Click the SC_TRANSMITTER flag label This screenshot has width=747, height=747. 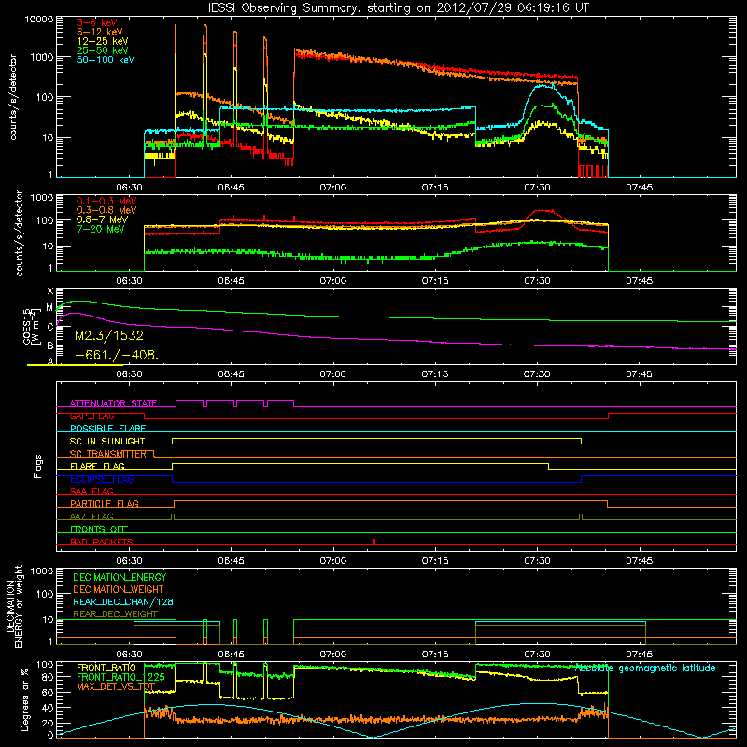tap(107, 454)
